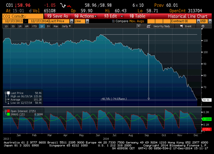Image resolution: width=214 pixels, height=154 pixels.
Task: Click the -48.76% annotation text
Action: point(114,98)
